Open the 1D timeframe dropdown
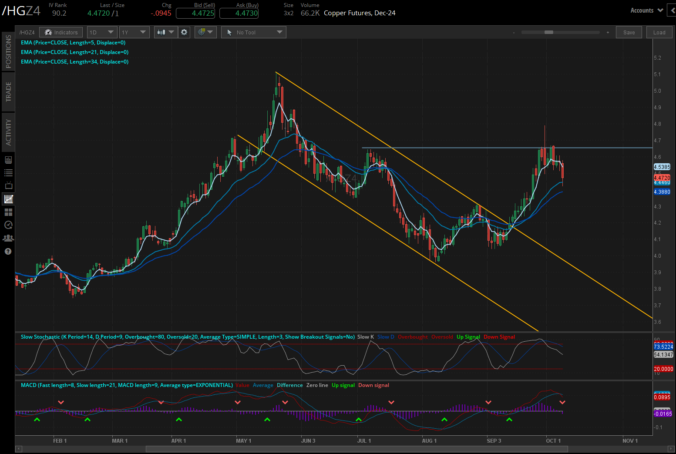 [102, 32]
